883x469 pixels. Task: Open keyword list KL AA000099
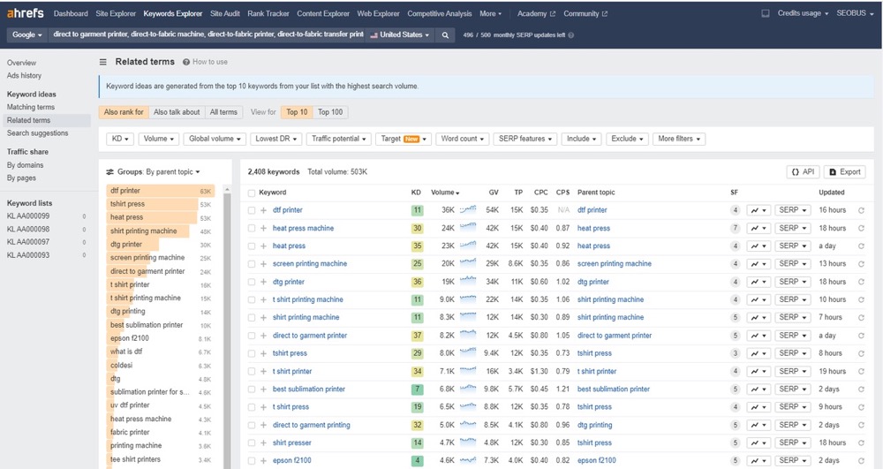28,216
